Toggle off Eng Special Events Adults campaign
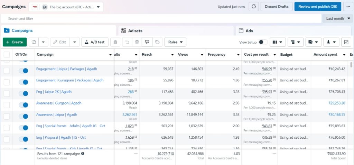354x165 pixels. pos(24,128)
